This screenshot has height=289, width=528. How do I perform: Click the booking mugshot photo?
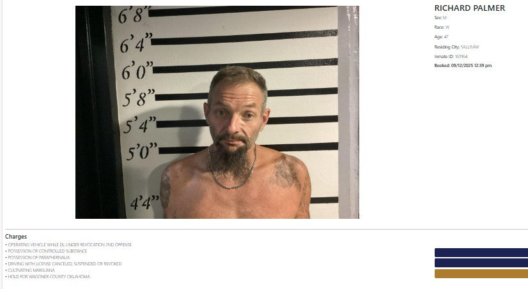point(217,112)
